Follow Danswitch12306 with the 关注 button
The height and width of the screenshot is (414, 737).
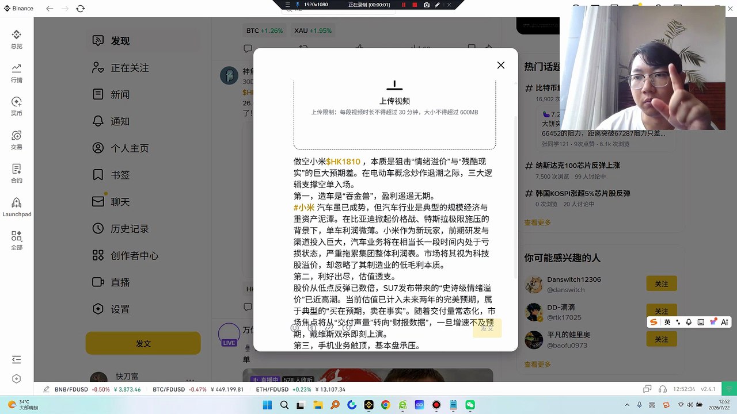[662, 284]
